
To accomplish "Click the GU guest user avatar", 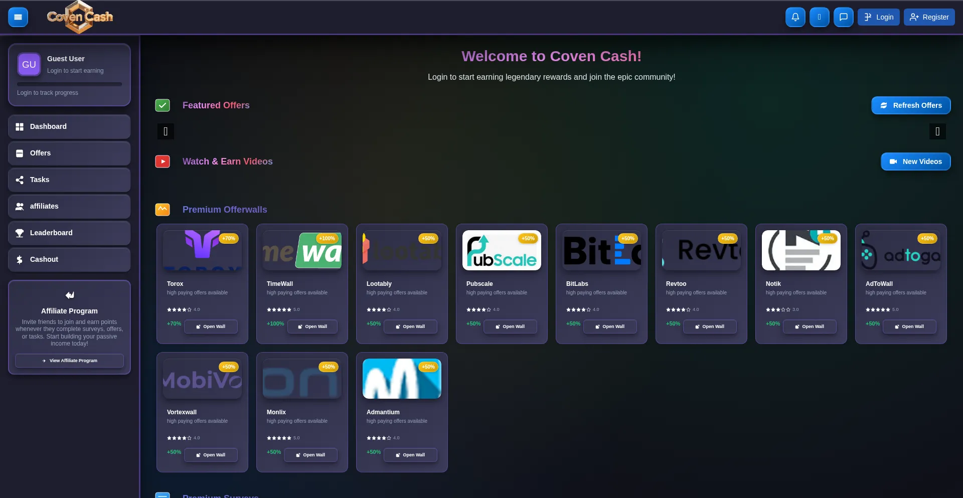I will (29, 64).
